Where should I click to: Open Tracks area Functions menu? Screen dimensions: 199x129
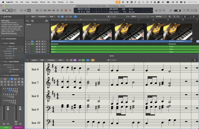click(x=43, y=17)
